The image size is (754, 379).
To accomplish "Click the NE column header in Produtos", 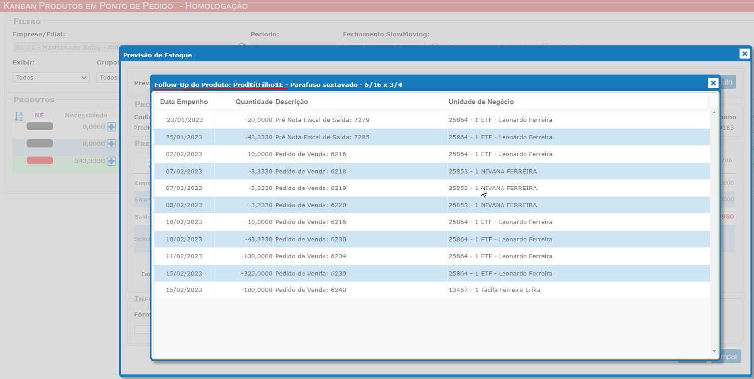I will pos(39,115).
